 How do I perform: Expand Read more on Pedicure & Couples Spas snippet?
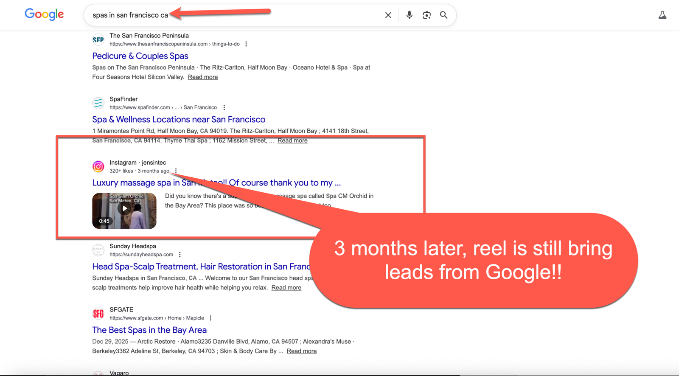[202, 77]
